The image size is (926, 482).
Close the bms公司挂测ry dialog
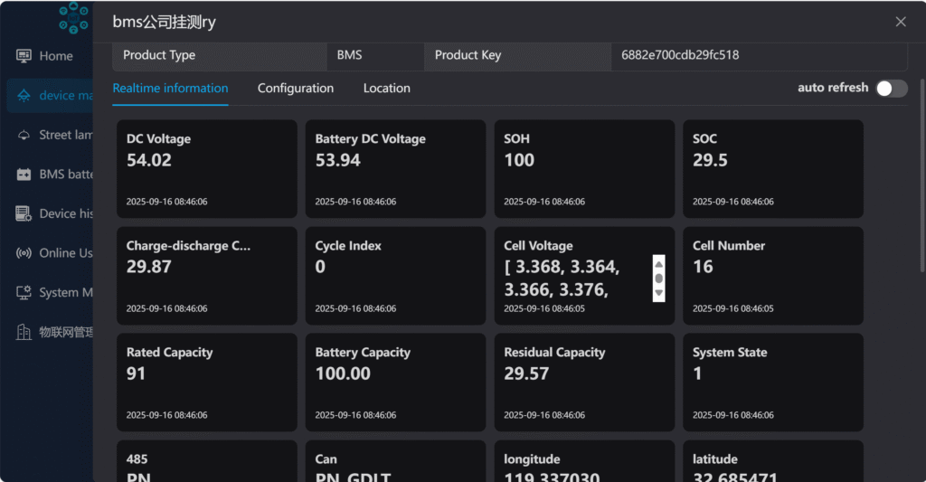(900, 22)
